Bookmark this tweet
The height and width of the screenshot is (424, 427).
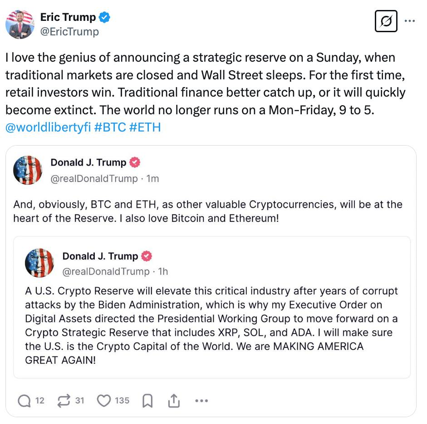coord(147,401)
